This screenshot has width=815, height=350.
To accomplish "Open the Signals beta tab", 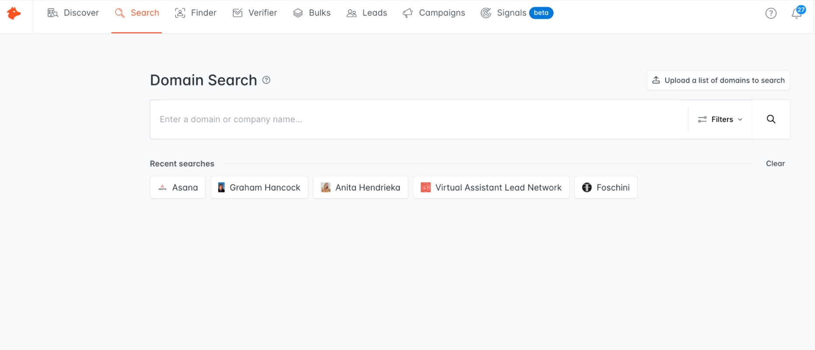I will click(517, 13).
